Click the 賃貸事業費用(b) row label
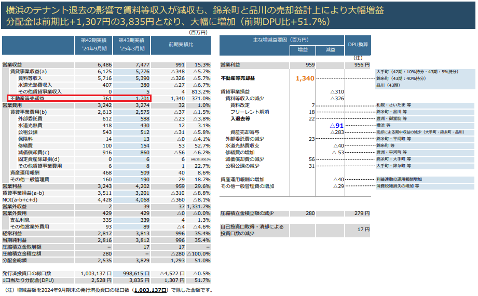Viewport: 478px width, 296px height. click(29, 112)
